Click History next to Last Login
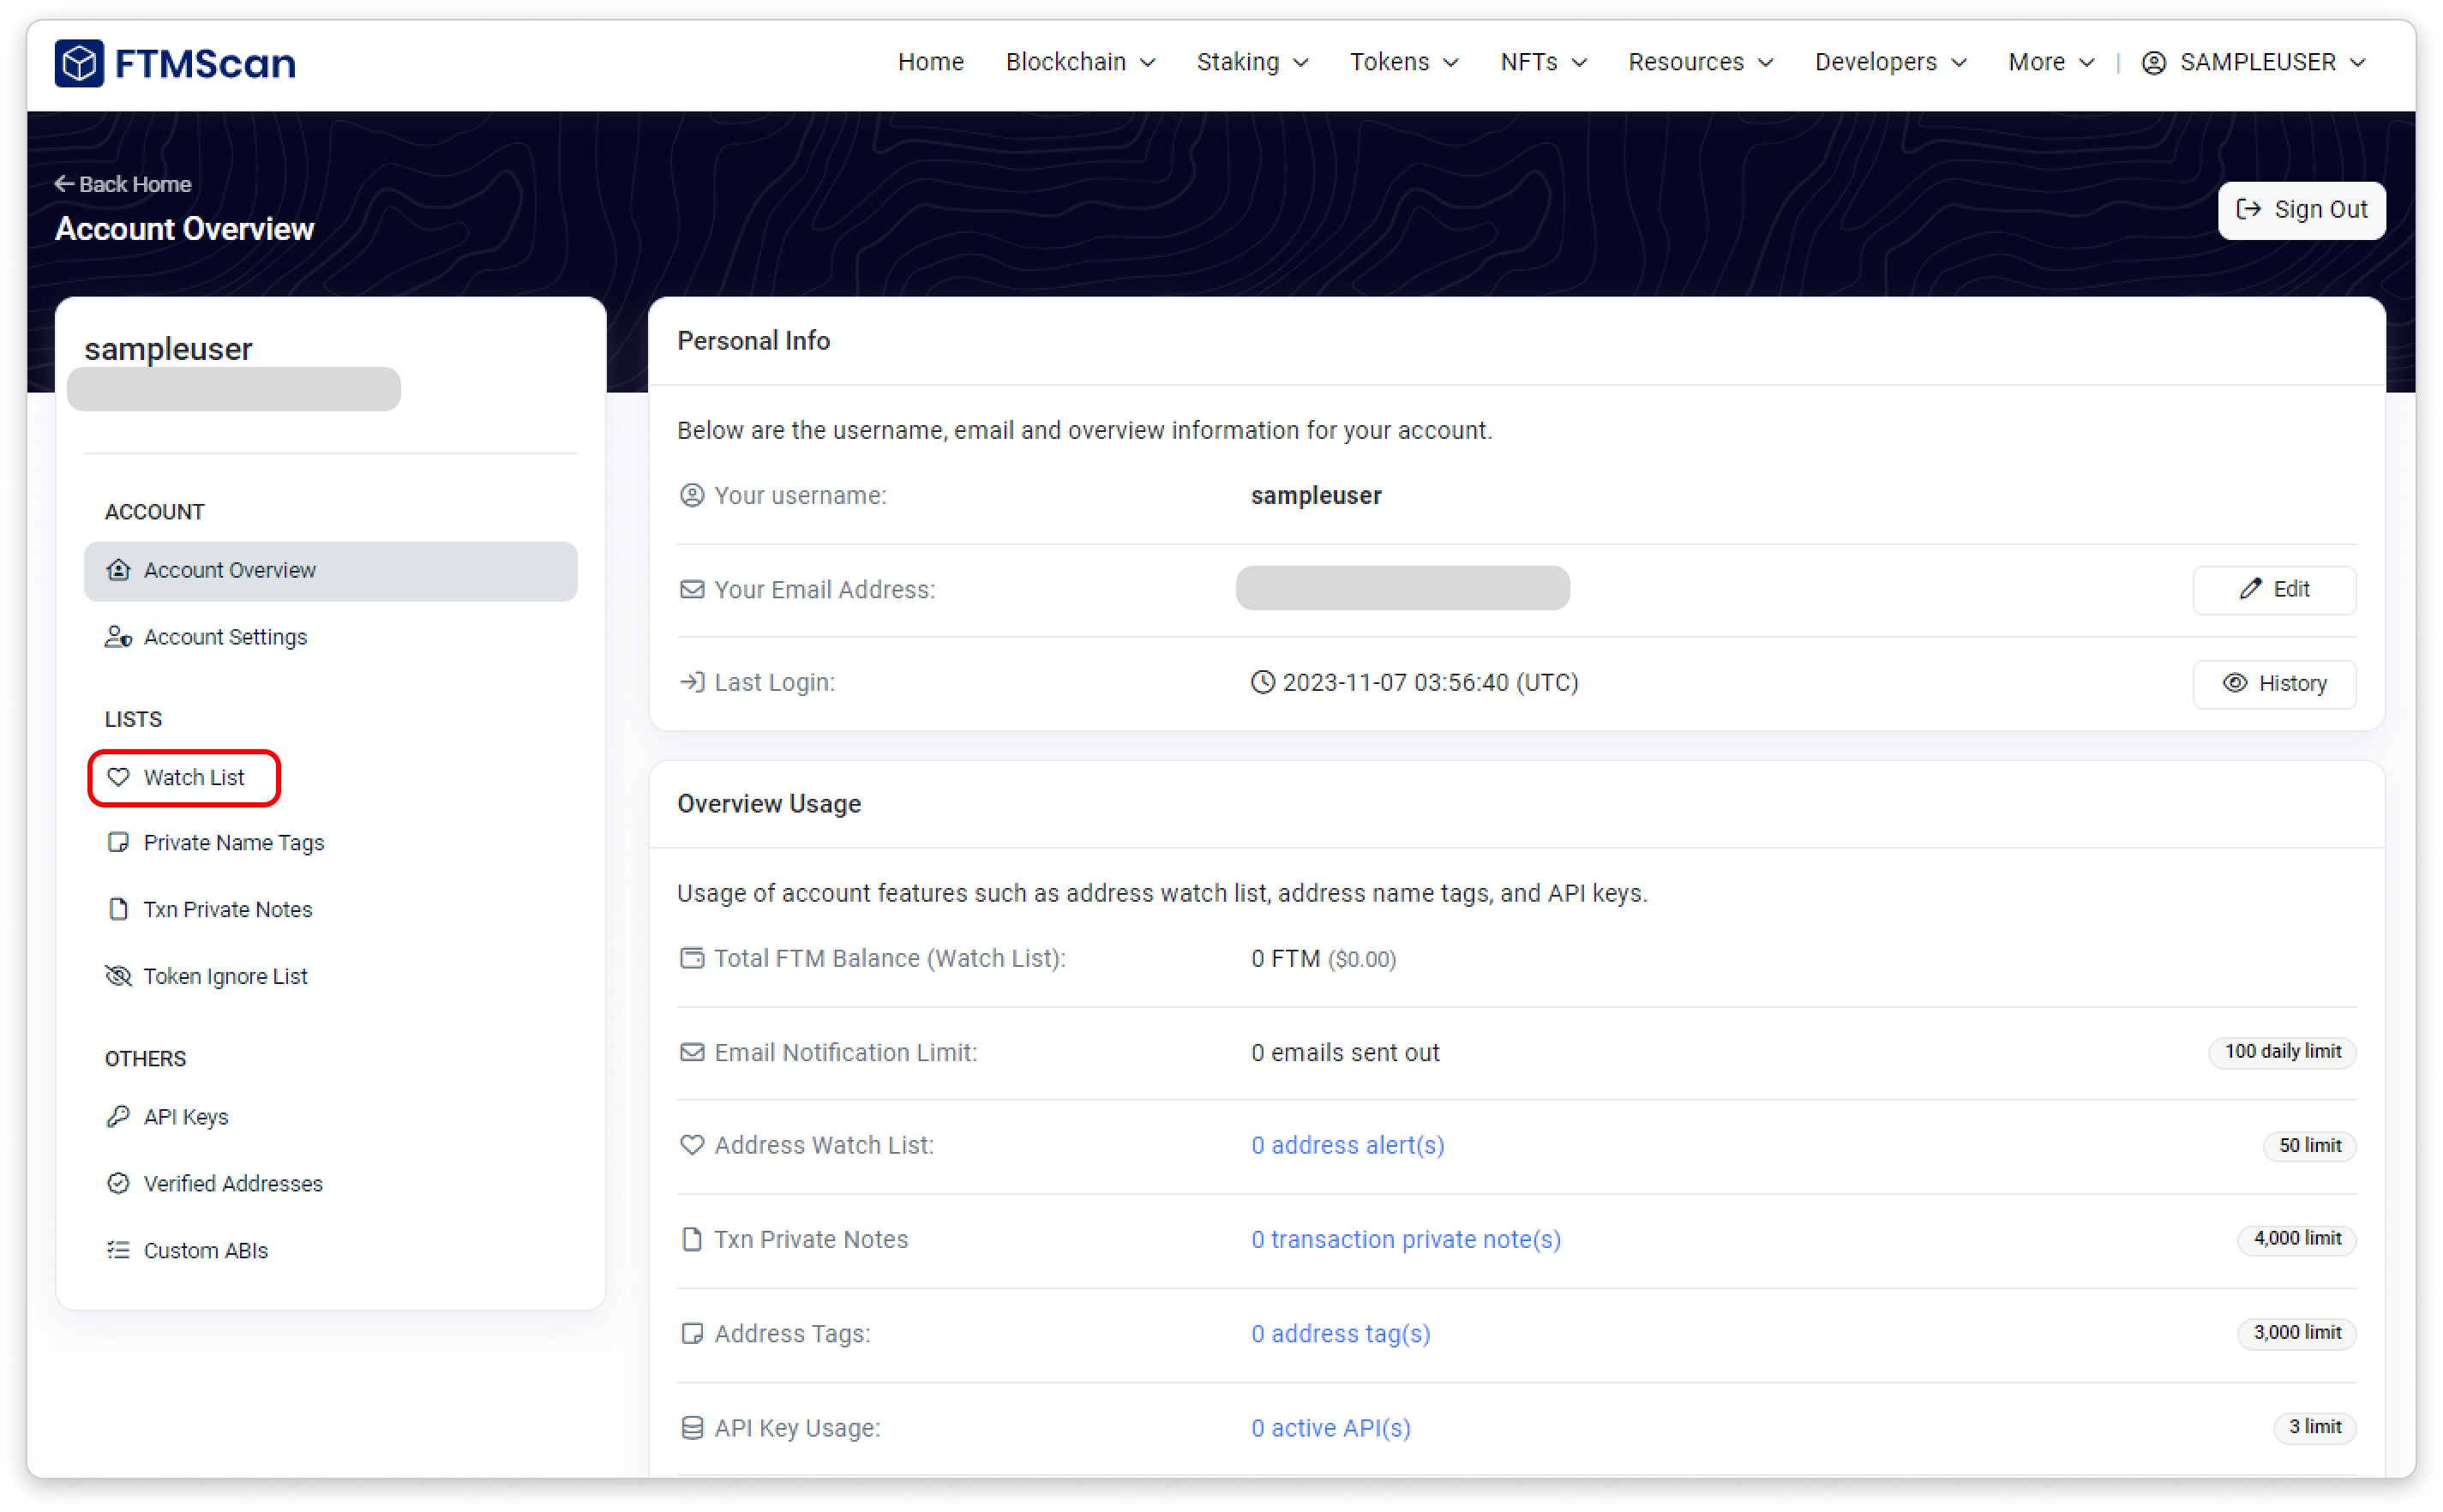2443x1512 pixels. click(x=2274, y=684)
